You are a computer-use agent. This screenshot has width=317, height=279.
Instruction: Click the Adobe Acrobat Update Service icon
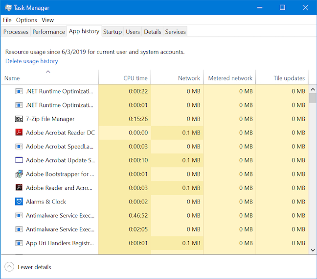[x=19, y=160]
